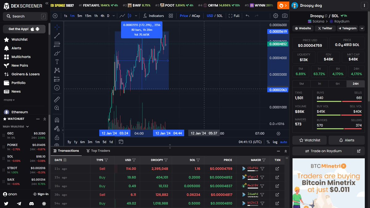Open Alerts button for Droopy pair
370x208 pixels.
346,140
